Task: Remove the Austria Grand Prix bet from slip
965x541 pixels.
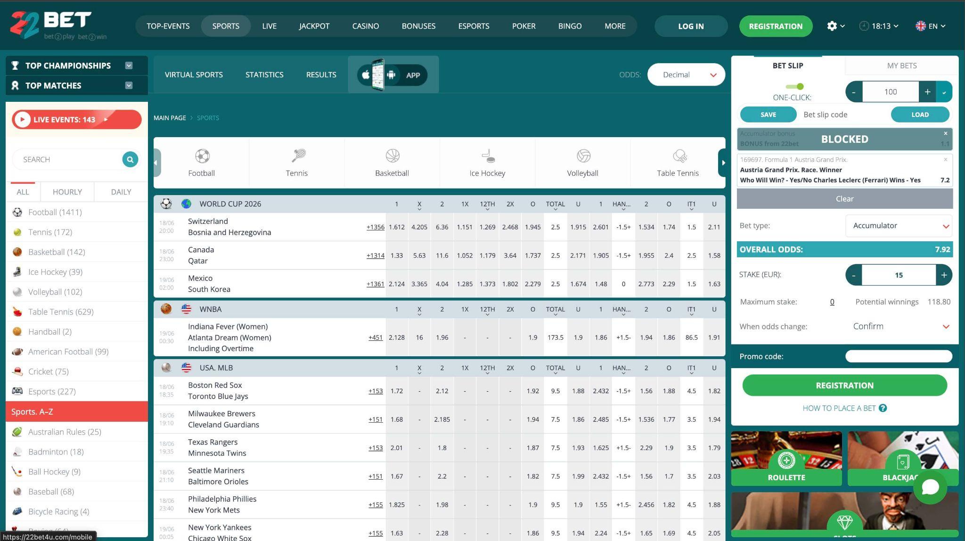Action: [945, 160]
